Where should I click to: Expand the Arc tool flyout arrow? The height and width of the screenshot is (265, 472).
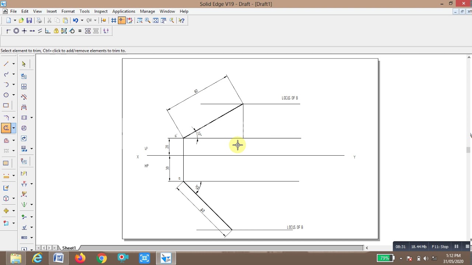pos(14,85)
